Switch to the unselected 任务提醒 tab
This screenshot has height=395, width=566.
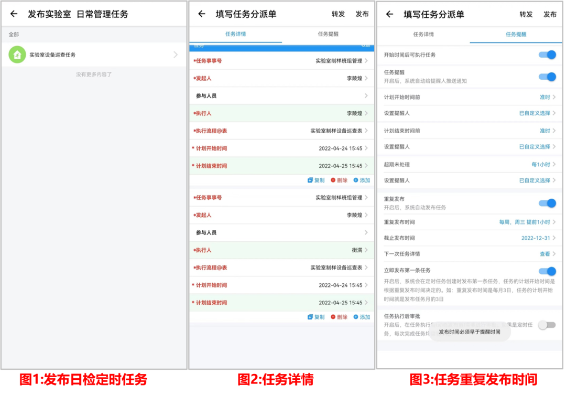click(328, 34)
